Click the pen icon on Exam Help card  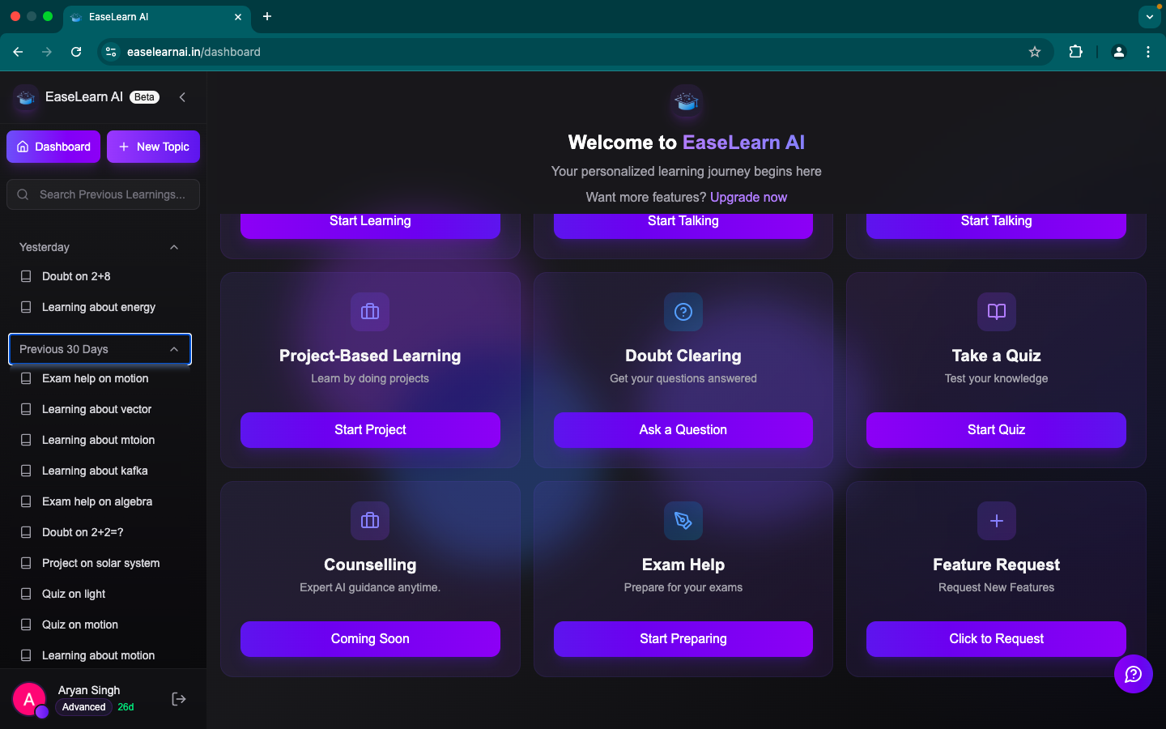[683, 521]
